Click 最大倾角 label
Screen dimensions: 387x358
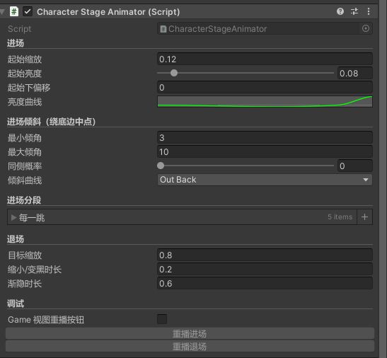point(25,152)
